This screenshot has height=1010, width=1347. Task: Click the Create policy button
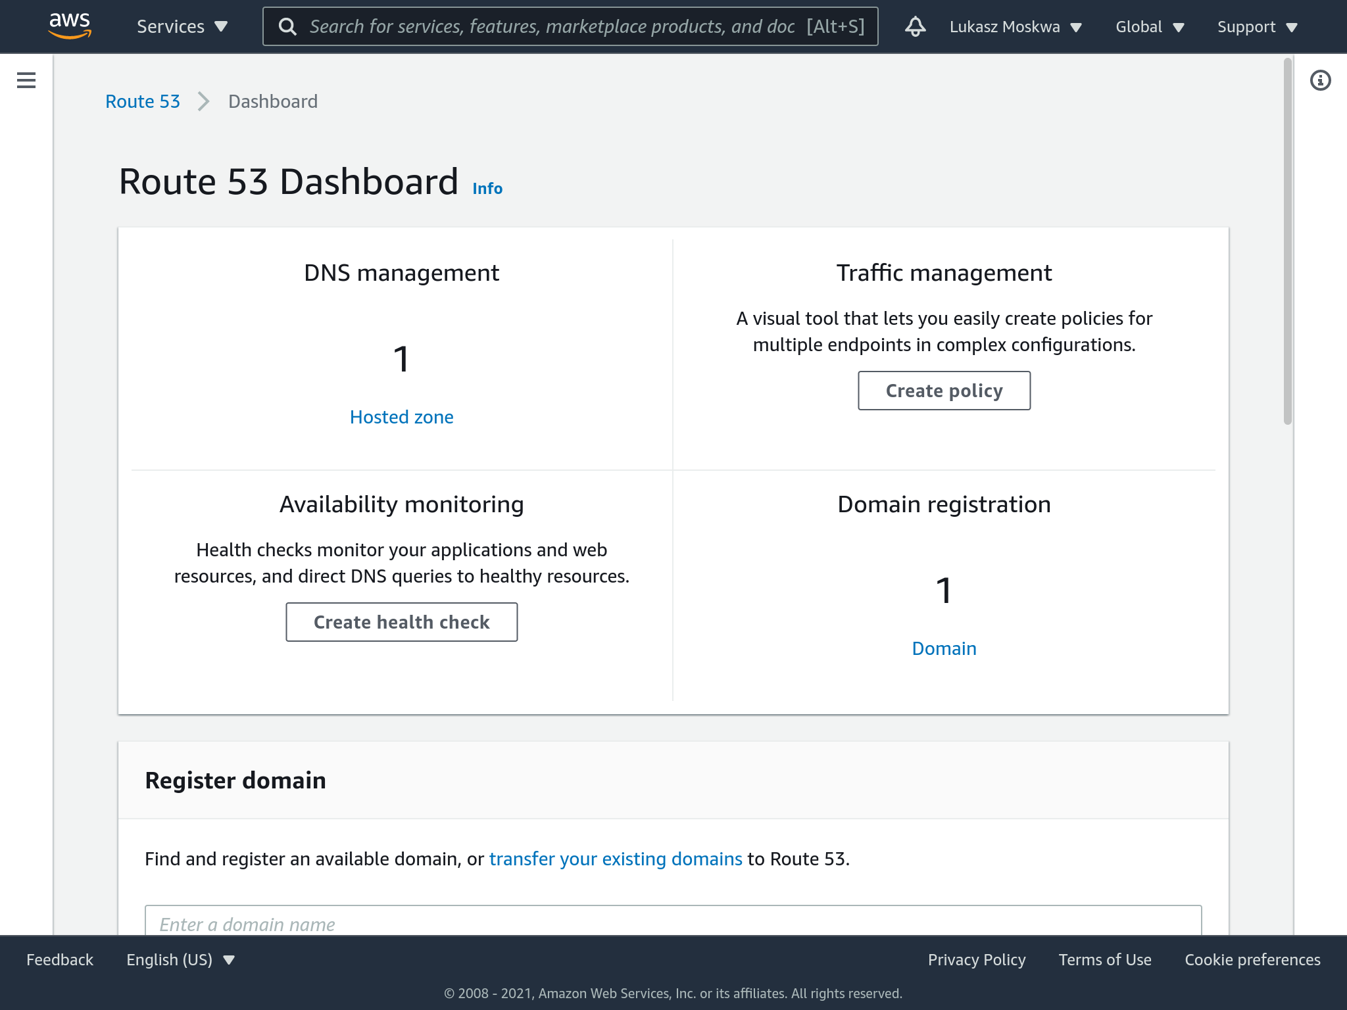[x=944, y=391]
